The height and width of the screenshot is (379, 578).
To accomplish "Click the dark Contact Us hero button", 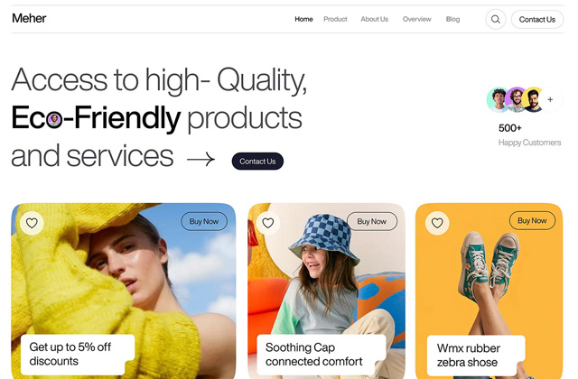I will point(257,162).
